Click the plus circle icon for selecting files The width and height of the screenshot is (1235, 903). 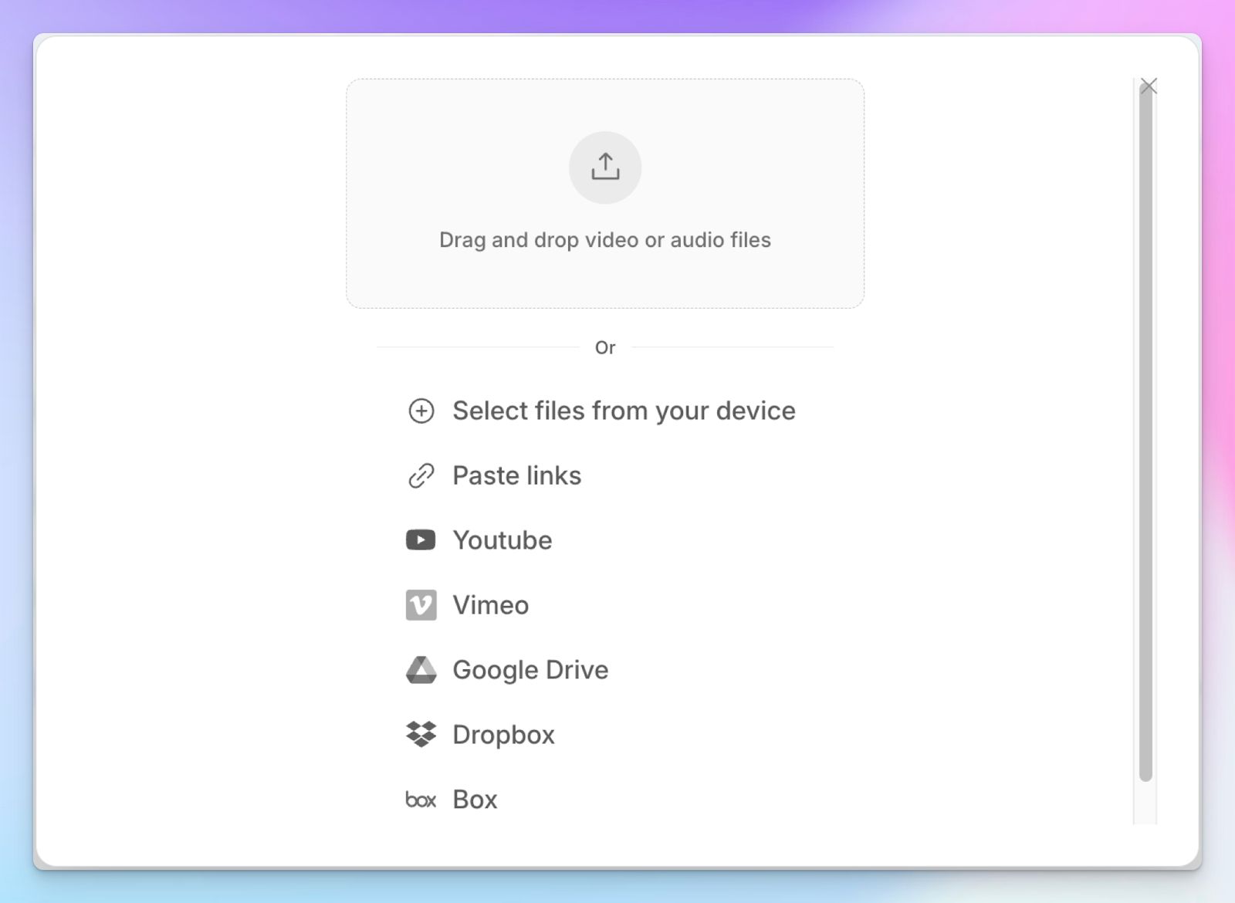pos(421,411)
